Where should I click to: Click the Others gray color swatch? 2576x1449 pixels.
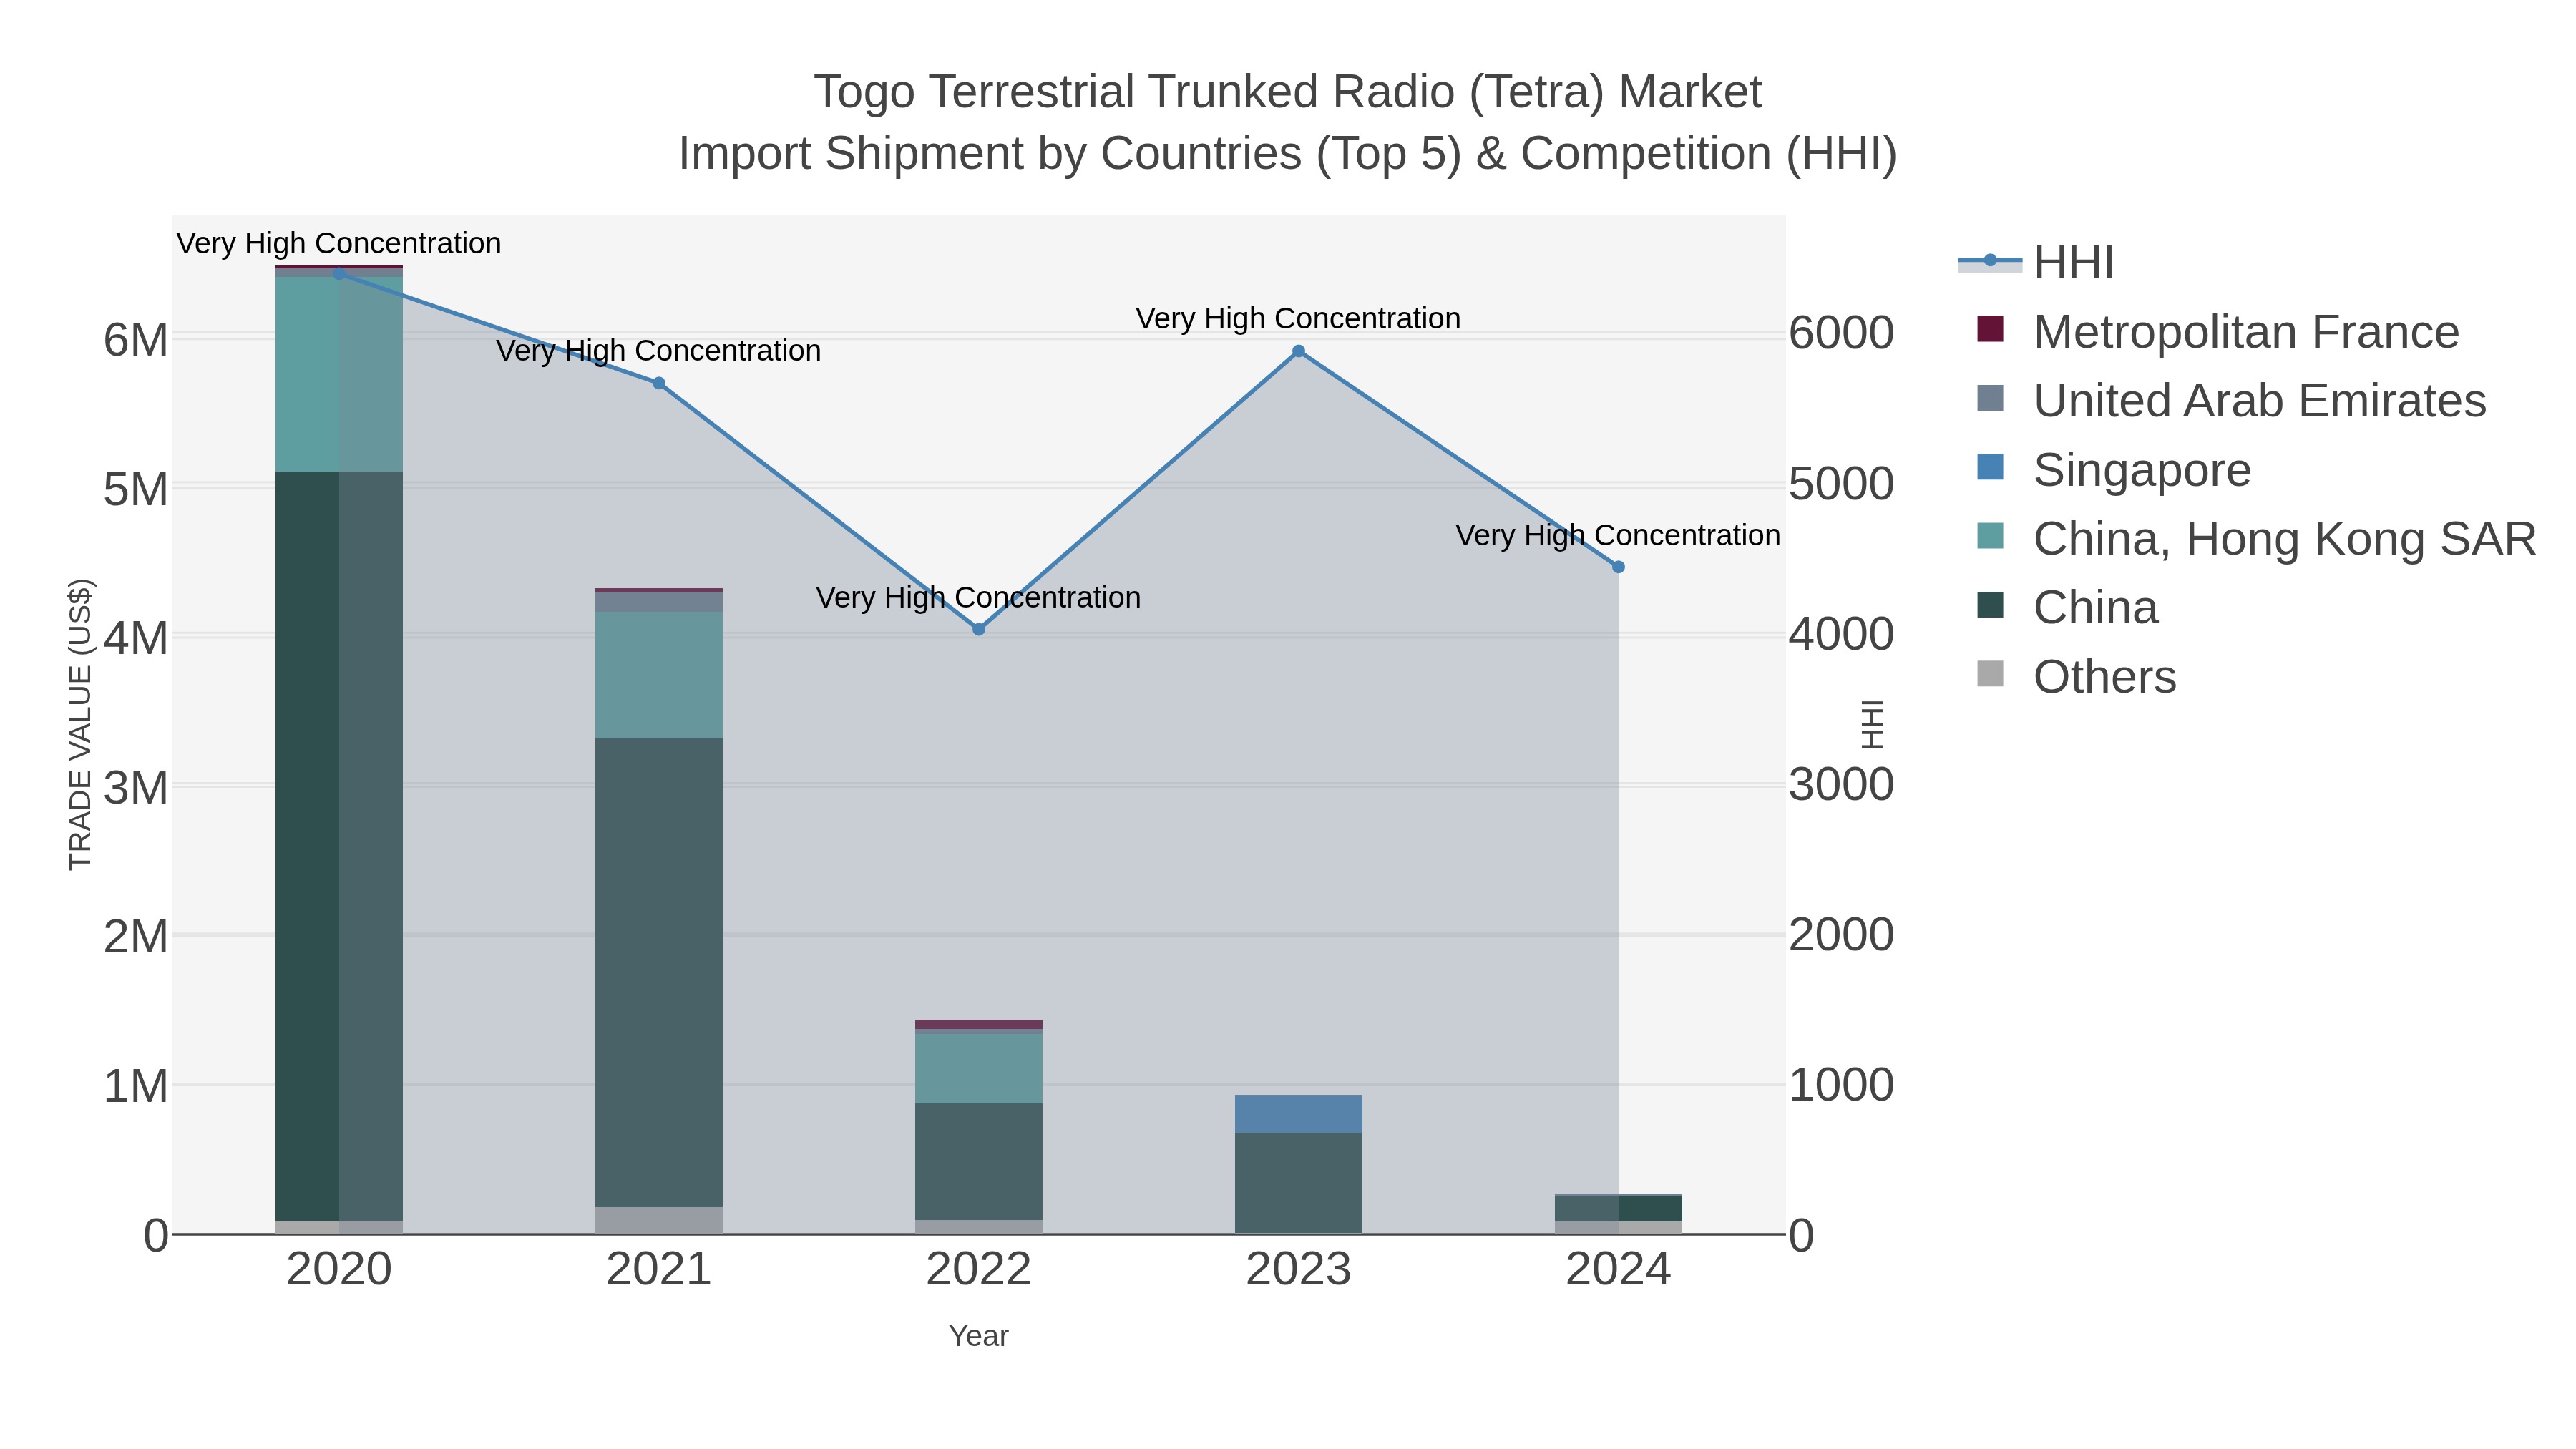tap(1990, 674)
